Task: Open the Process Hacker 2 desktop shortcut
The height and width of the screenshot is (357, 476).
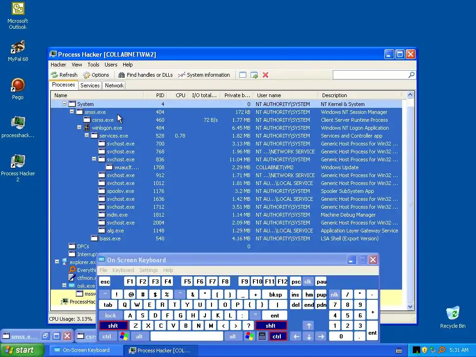Action: tap(18, 168)
